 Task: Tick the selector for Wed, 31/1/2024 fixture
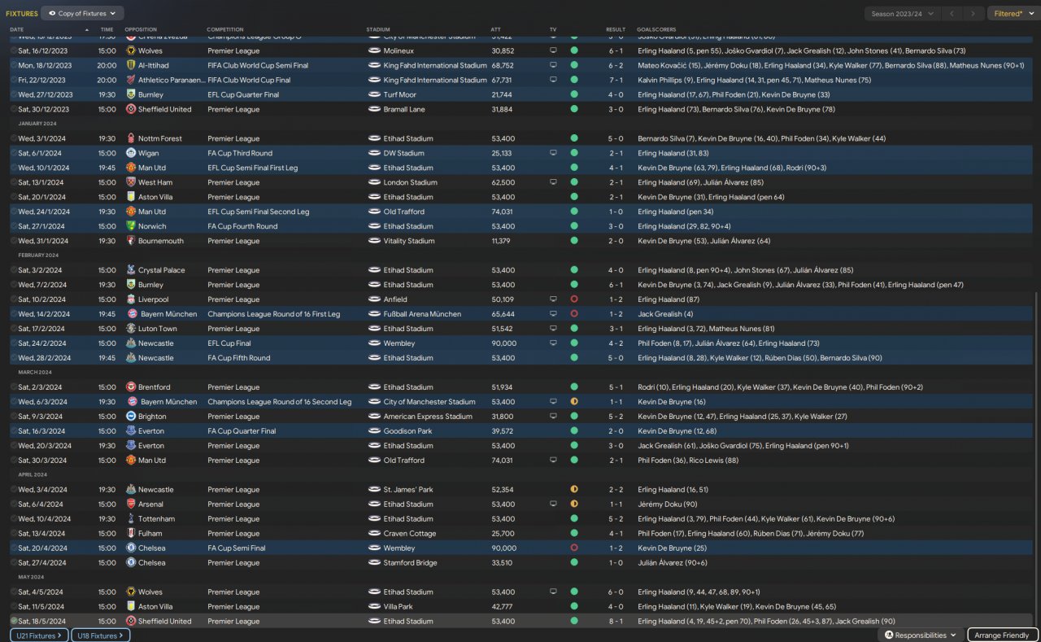[x=14, y=241]
